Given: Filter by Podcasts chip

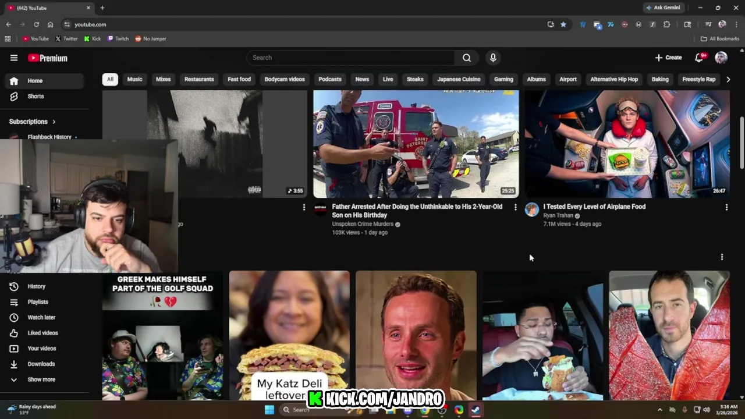Looking at the screenshot, I should click(330, 79).
